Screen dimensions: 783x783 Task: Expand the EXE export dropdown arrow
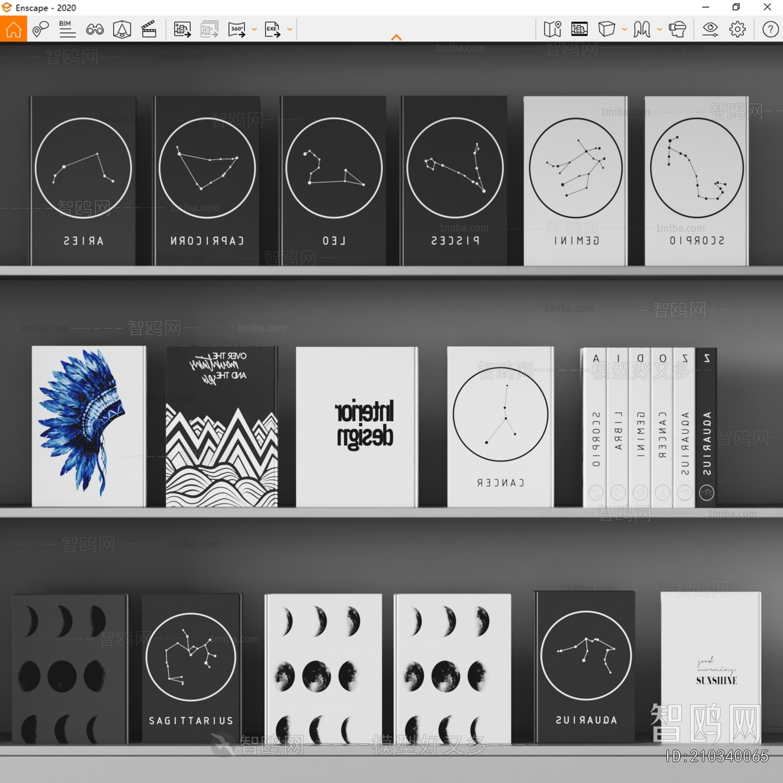(x=290, y=29)
